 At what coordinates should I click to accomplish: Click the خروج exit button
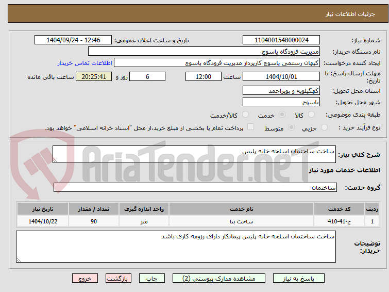(x=85, y=279)
